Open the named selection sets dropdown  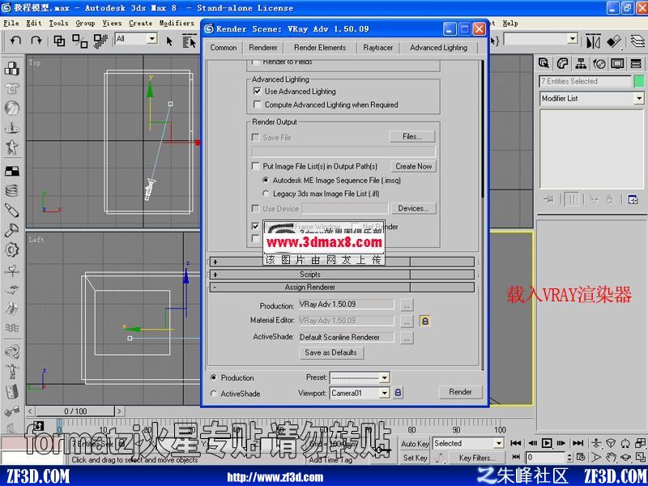tap(573, 39)
